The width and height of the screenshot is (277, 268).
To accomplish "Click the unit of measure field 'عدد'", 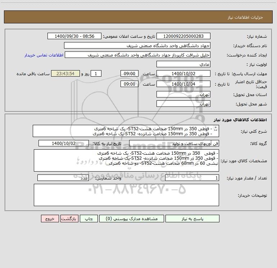I will (63, 178).
